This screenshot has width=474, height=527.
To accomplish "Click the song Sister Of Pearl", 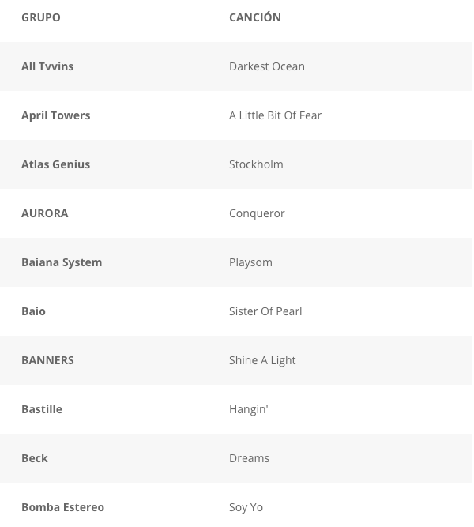I will tap(265, 311).
